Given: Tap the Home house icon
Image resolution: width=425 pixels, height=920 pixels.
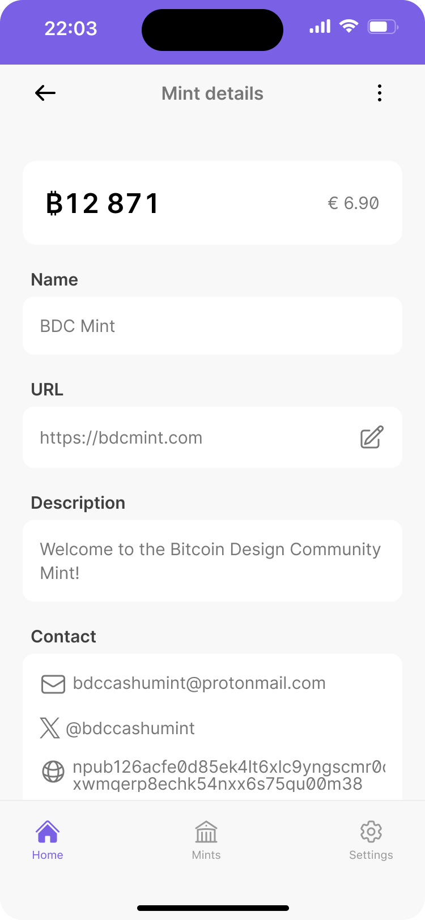Looking at the screenshot, I should (48, 832).
